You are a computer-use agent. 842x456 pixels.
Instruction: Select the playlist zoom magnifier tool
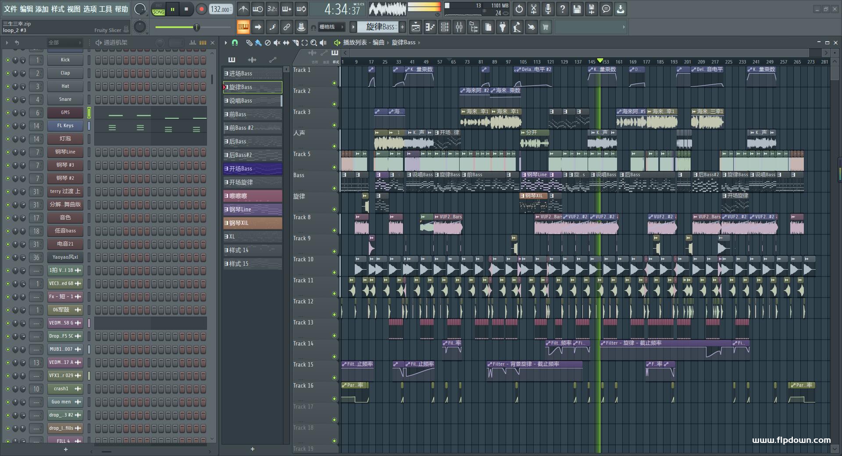click(314, 43)
